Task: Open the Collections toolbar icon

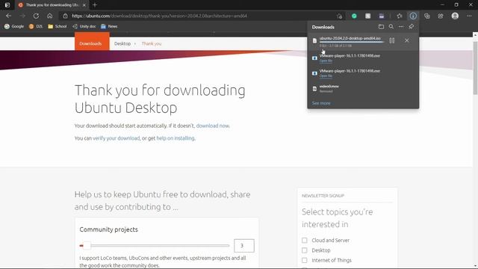Action: point(426,16)
